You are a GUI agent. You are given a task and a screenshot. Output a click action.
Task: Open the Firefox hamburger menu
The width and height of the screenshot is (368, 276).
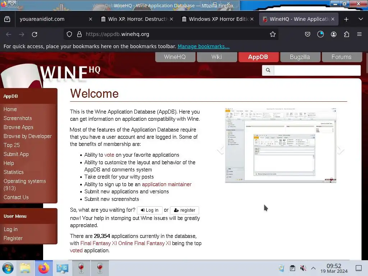(x=359, y=34)
